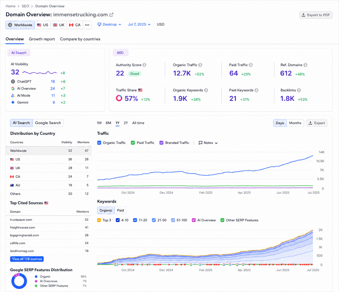The height and width of the screenshot is (292, 339).
Task: Open more regions ellipsis button
Action: (x=87, y=25)
